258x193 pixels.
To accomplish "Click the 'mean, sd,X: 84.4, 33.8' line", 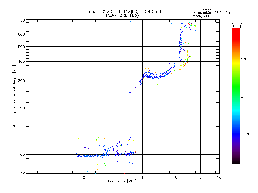I will pos(211,16).
